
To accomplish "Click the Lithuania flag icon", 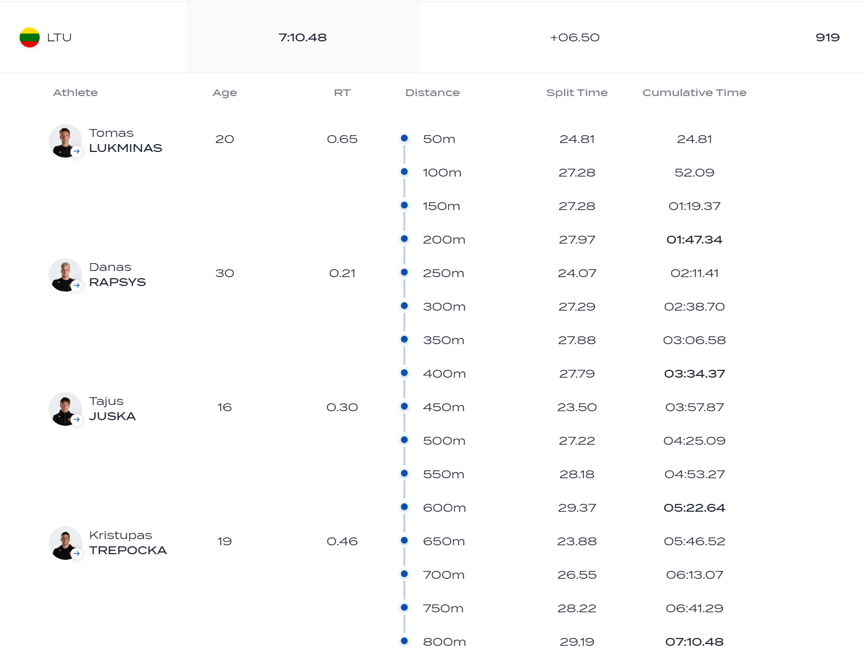I will click(30, 37).
